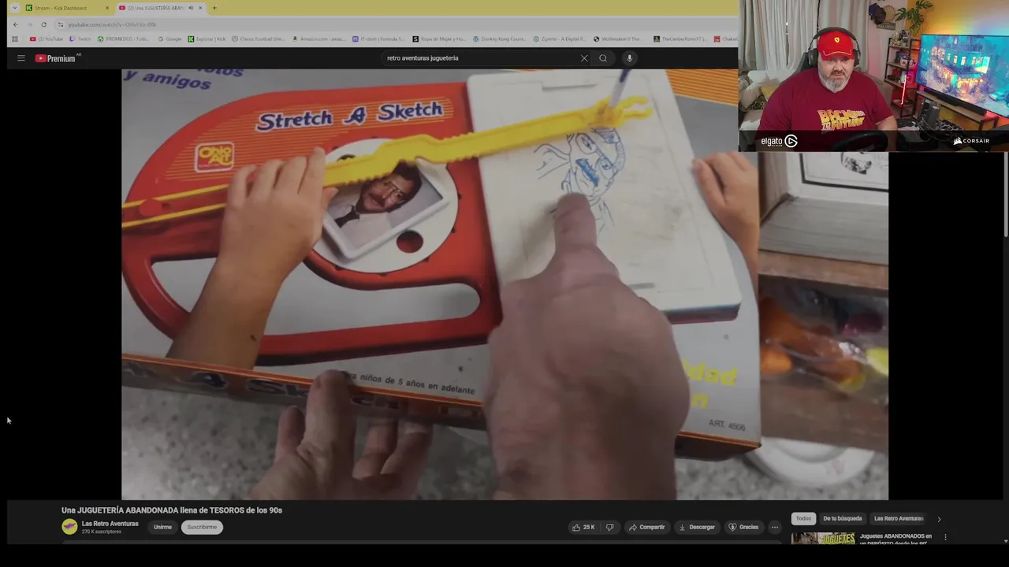This screenshot has width=1009, height=567.
Task: Click the Gracias thanks button
Action: tap(743, 527)
